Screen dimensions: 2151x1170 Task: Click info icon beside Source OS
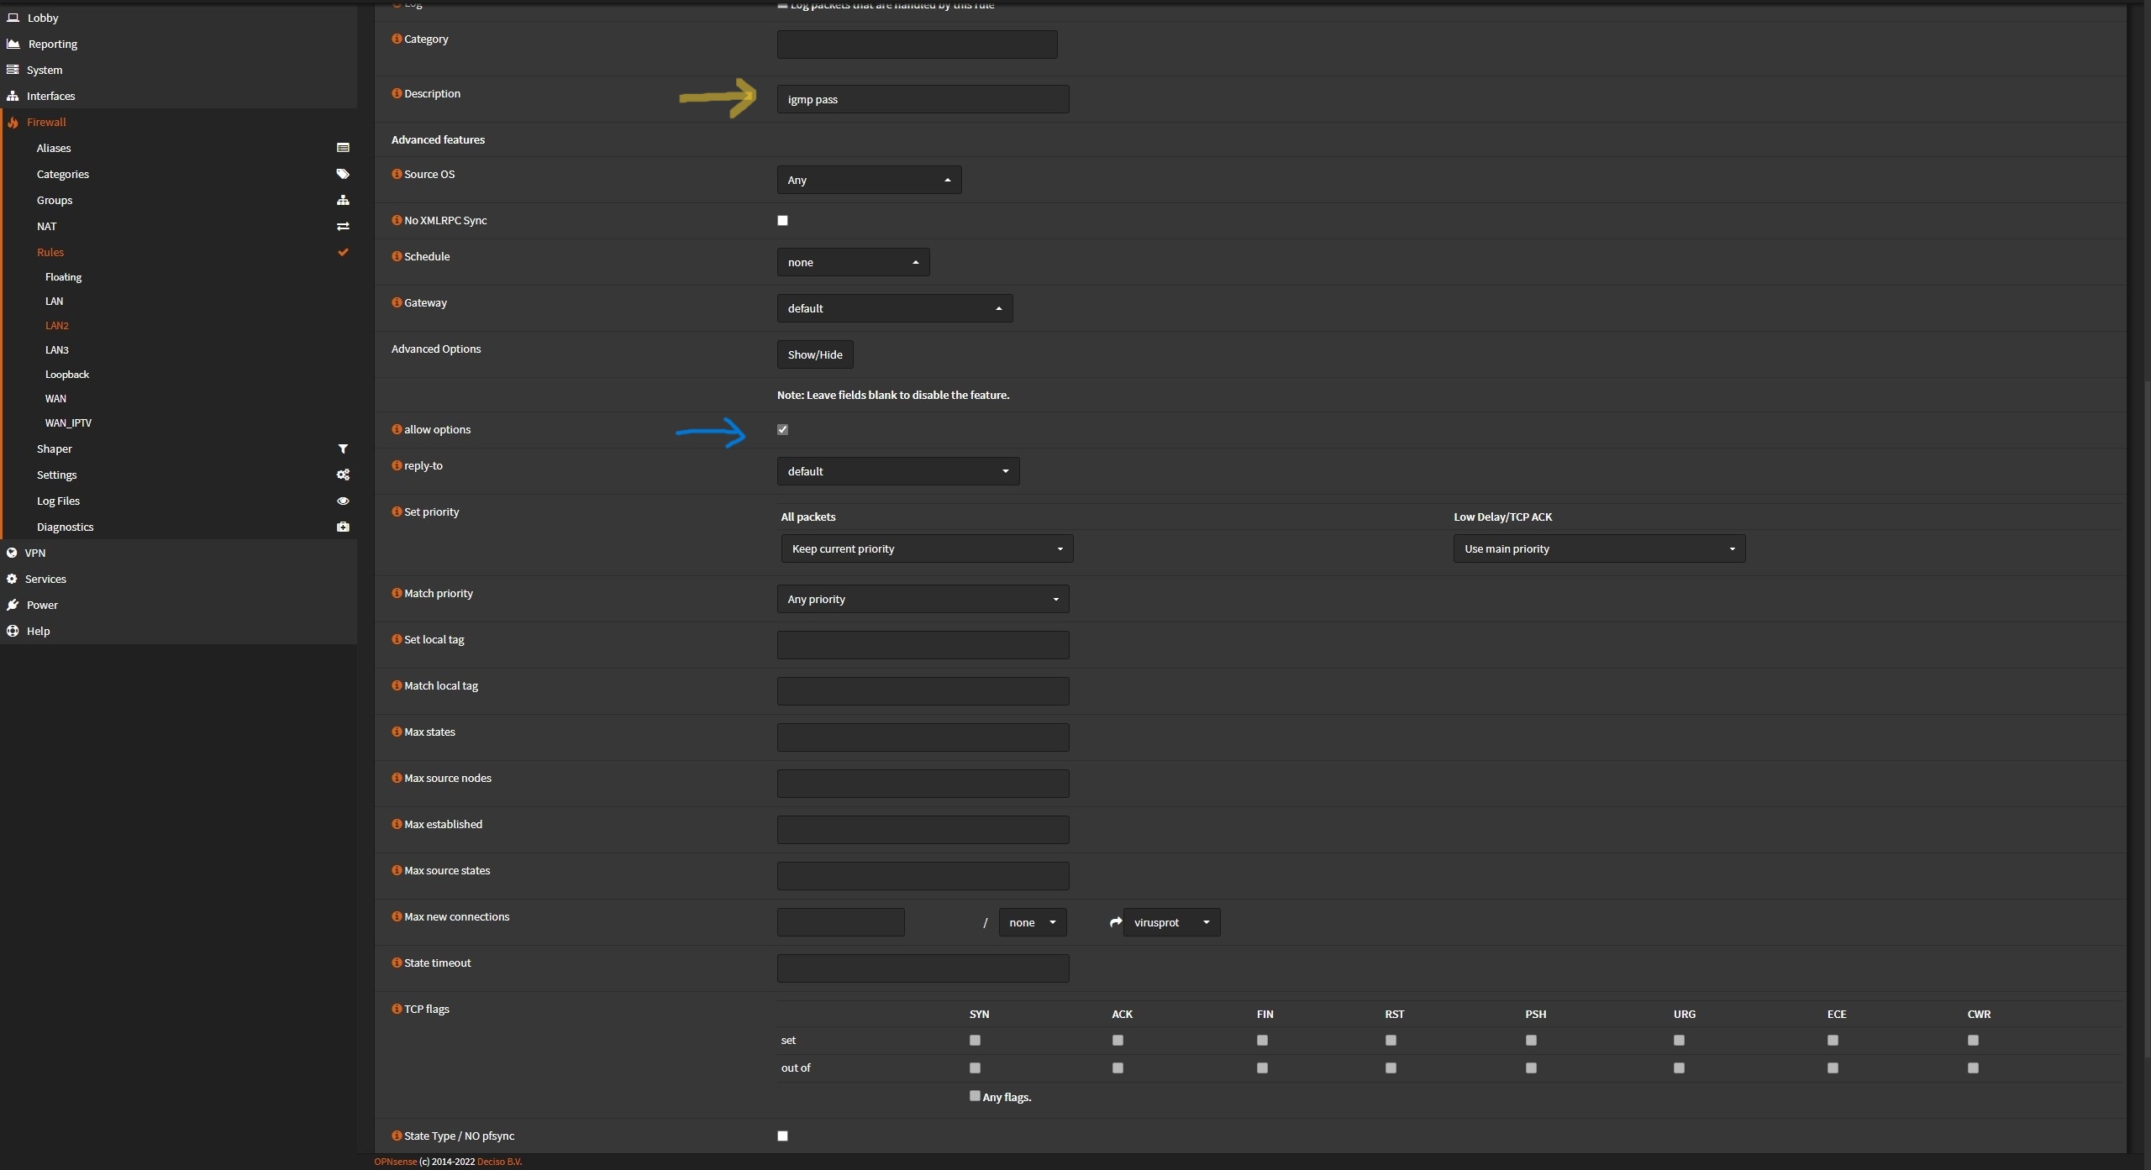point(397,174)
